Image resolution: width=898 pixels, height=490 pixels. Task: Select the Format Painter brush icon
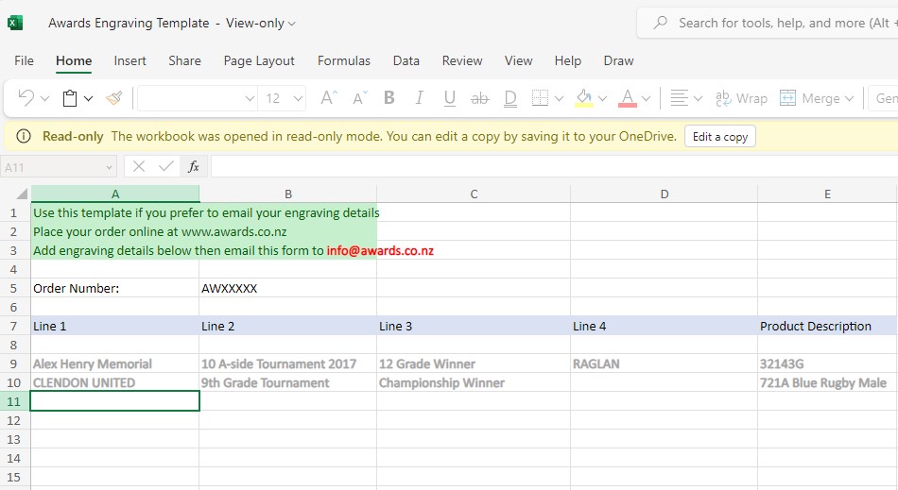[114, 98]
